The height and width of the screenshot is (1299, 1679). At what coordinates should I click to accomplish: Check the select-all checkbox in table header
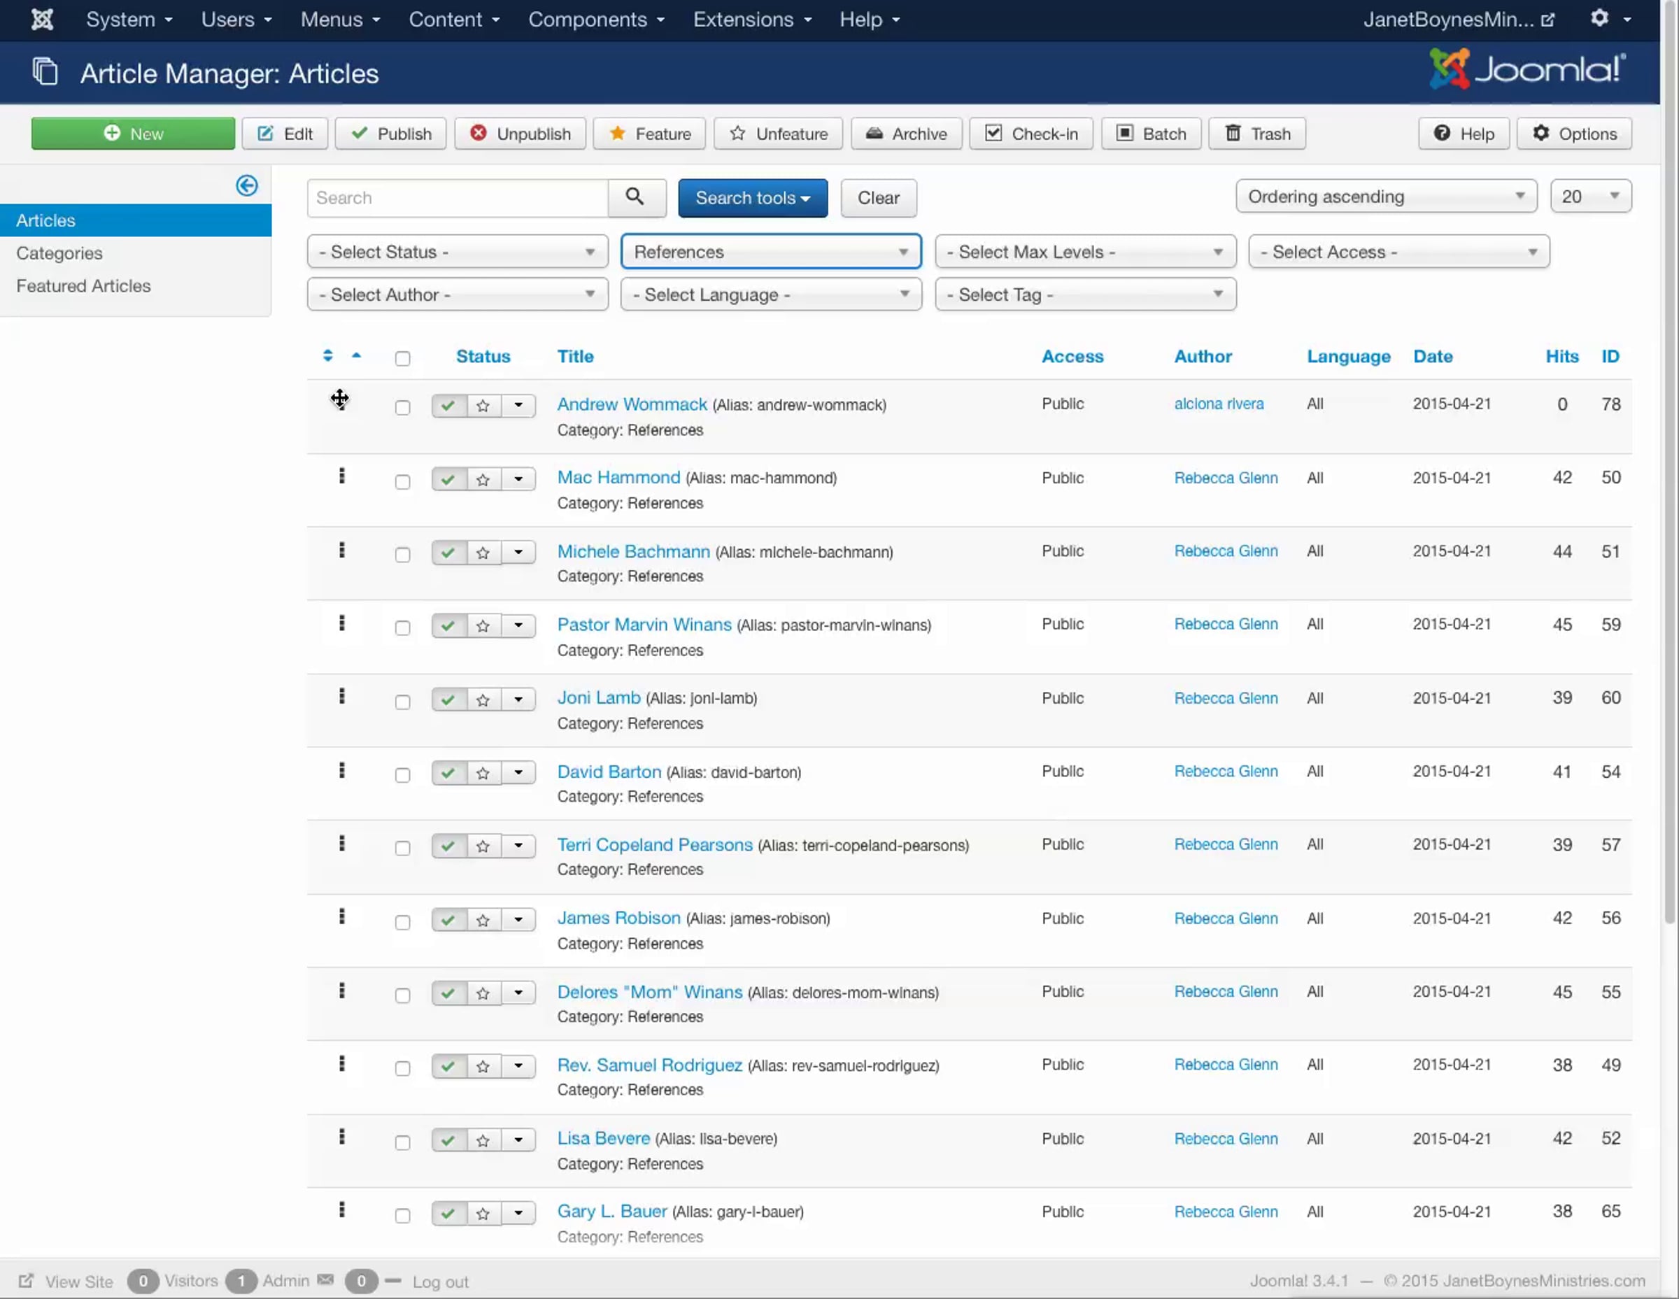(x=403, y=358)
